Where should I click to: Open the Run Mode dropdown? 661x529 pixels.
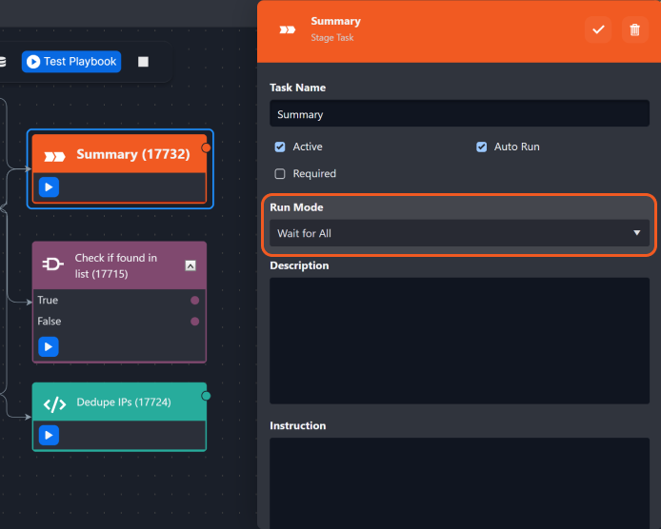(x=459, y=233)
